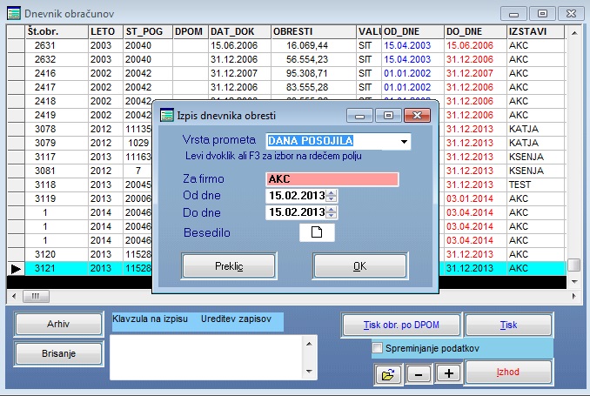Click the IZSTAVI column header
590x396 pixels.
click(533, 31)
